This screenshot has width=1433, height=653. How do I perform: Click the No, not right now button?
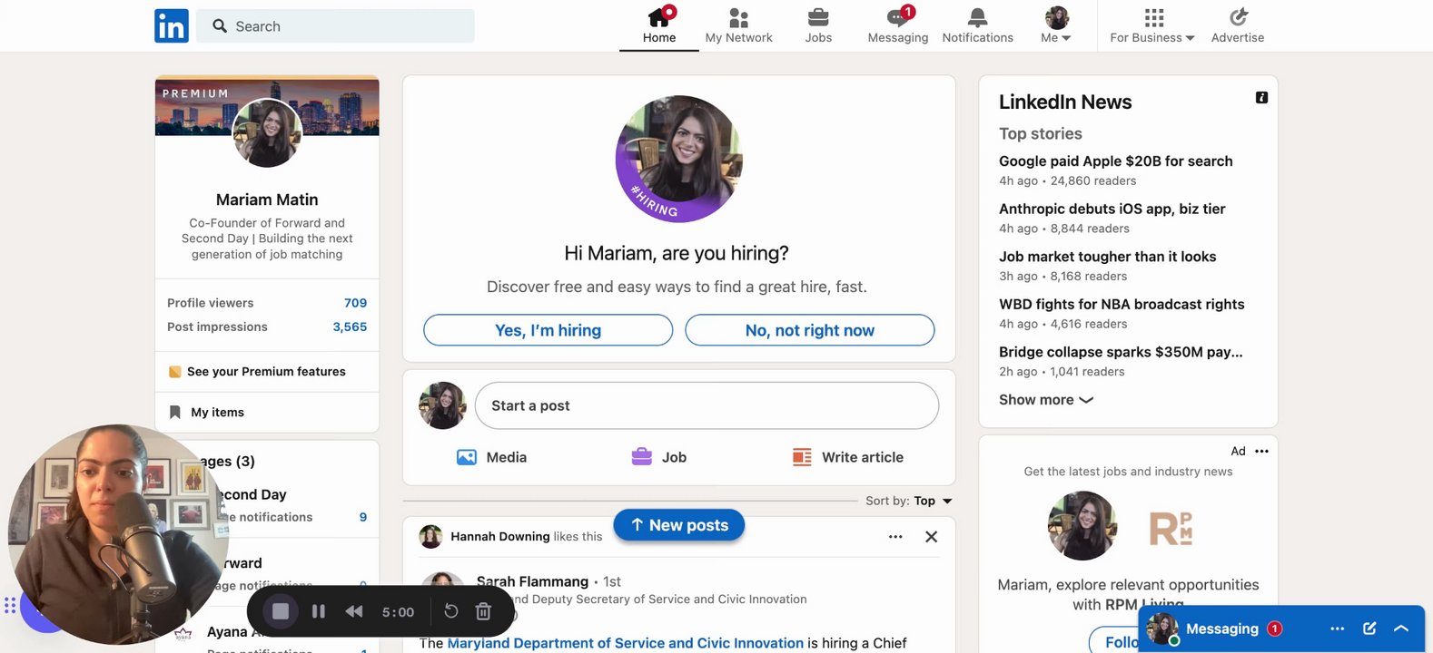[x=810, y=330]
